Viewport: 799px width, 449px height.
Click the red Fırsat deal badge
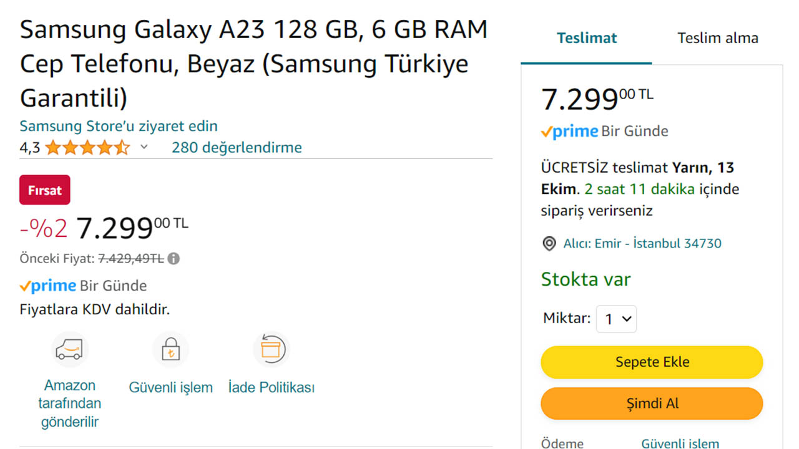tap(44, 191)
